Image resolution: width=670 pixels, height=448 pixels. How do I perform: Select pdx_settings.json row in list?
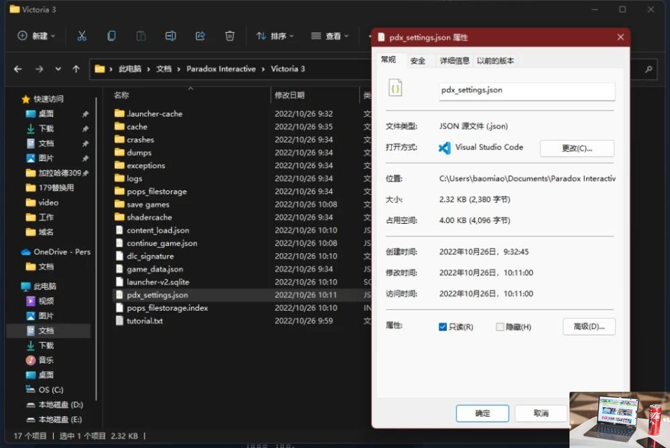242,295
